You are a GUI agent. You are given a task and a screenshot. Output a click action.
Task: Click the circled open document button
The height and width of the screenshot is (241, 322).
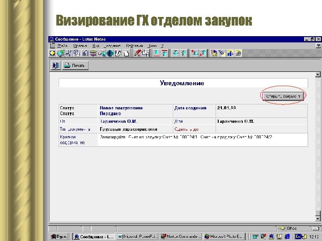283,96
